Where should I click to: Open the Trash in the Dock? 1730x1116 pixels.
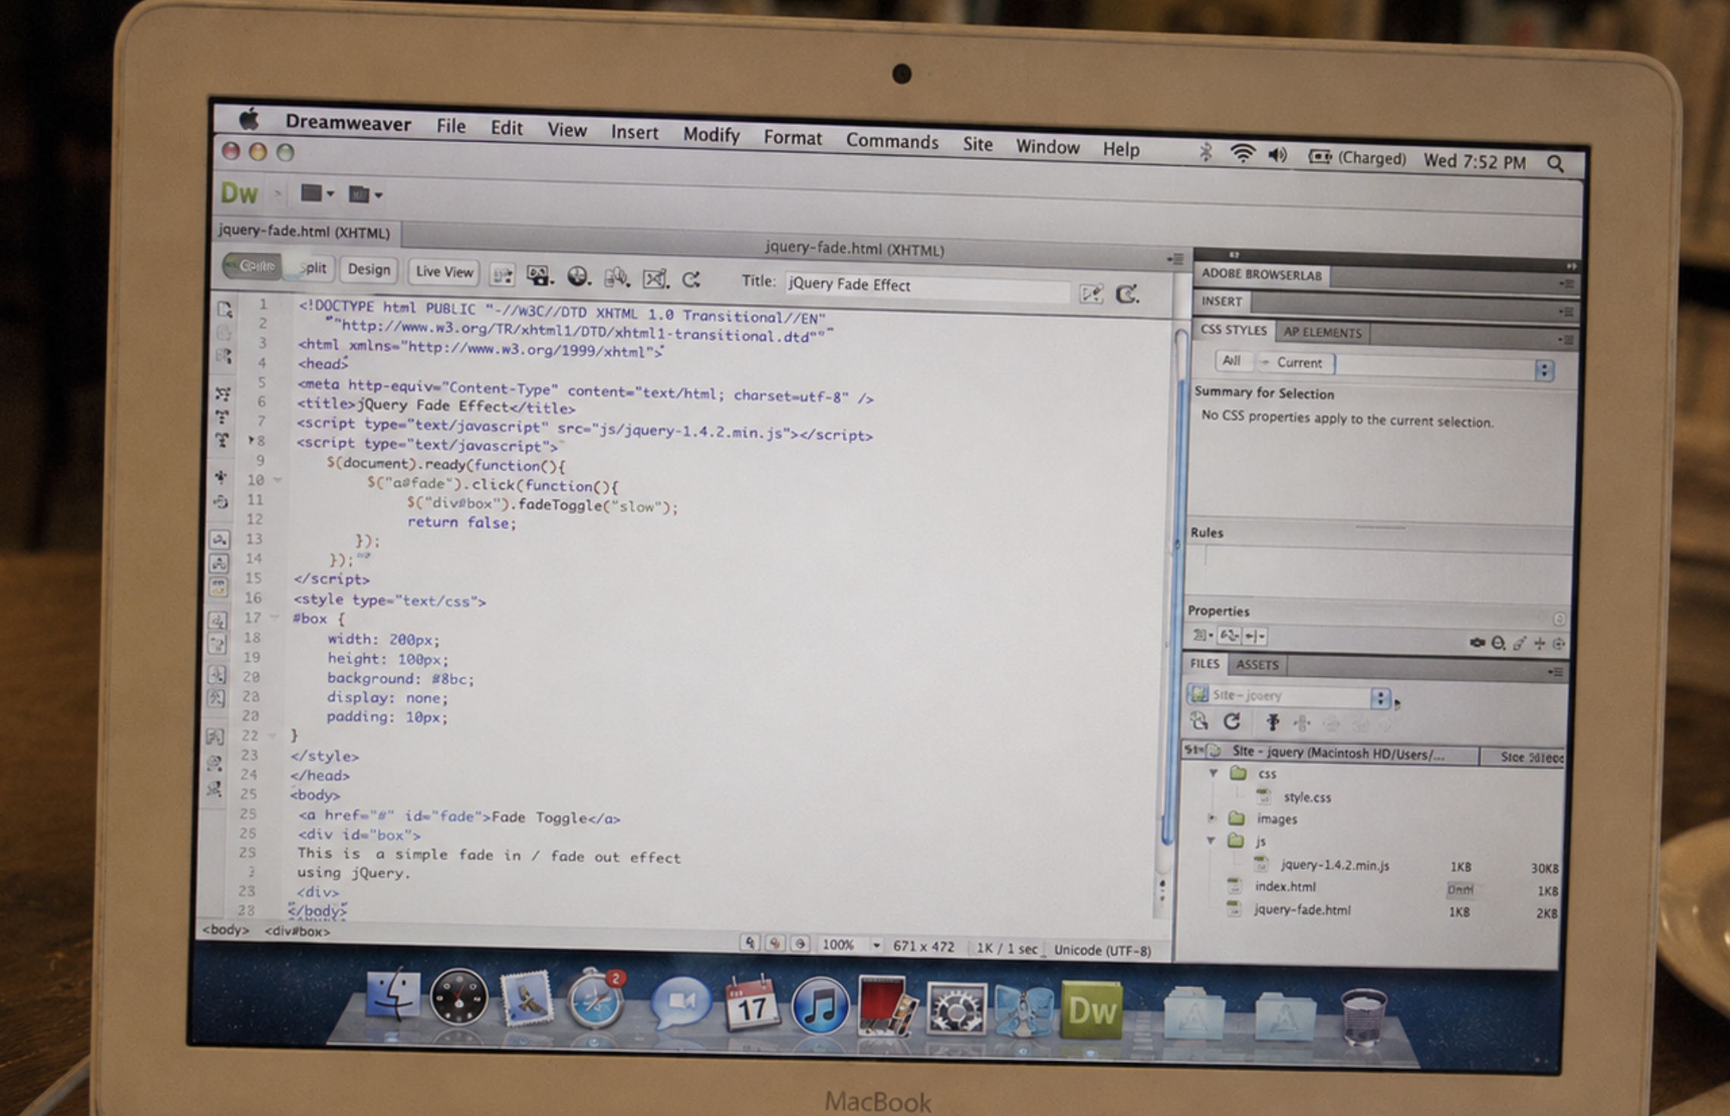point(1363,1017)
